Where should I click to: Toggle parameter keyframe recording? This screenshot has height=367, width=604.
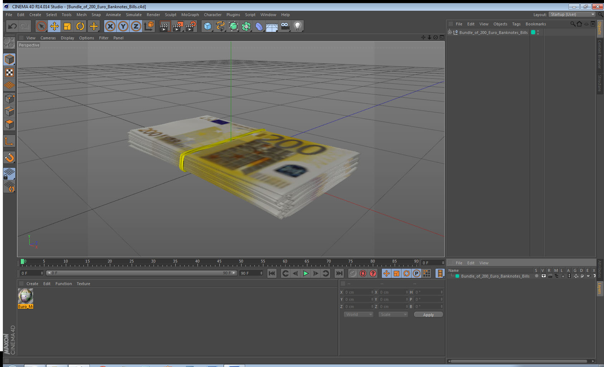pos(417,273)
